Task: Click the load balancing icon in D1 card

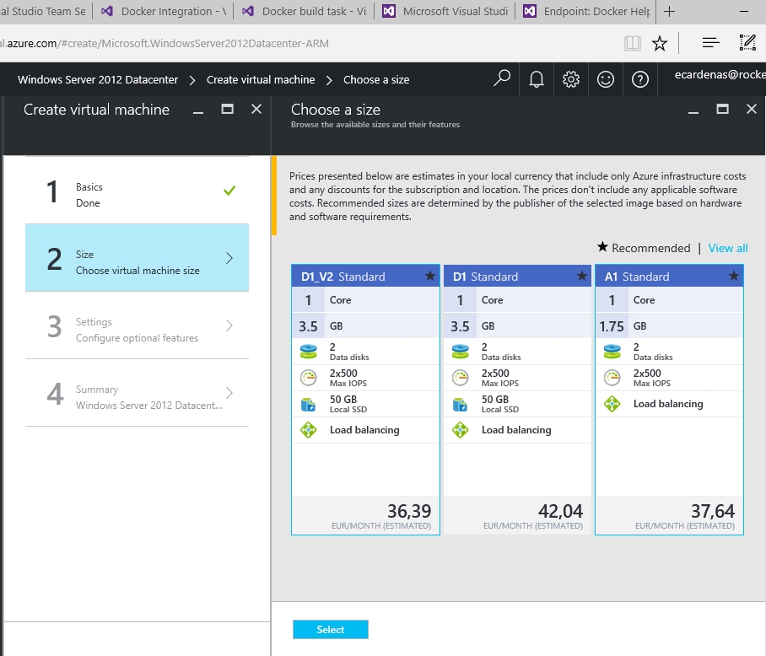Action: click(x=460, y=430)
